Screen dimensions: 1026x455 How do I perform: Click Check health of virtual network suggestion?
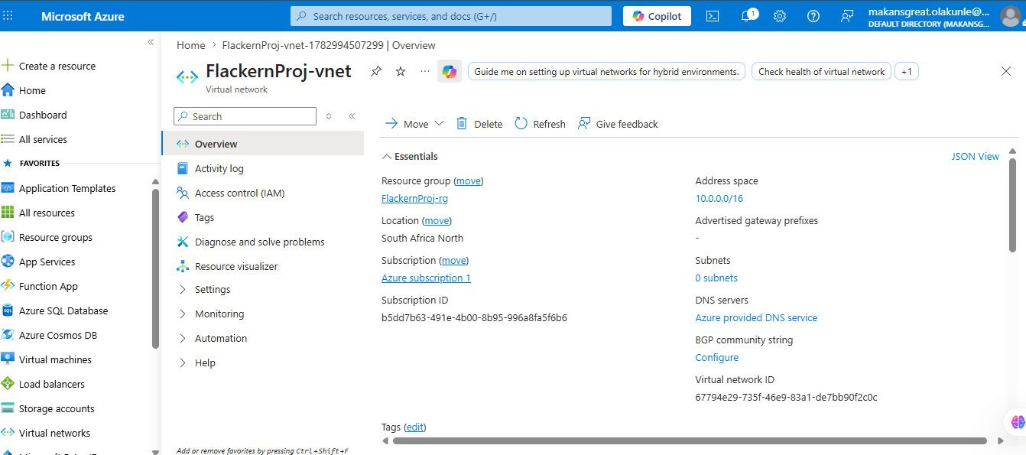821,71
